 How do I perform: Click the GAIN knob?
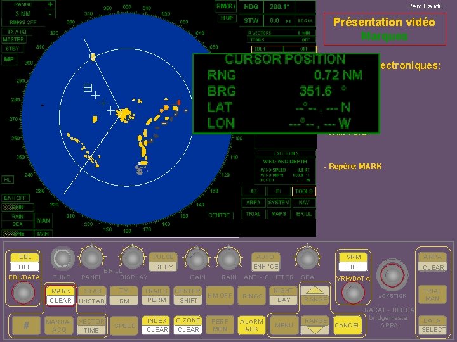[x=197, y=259]
